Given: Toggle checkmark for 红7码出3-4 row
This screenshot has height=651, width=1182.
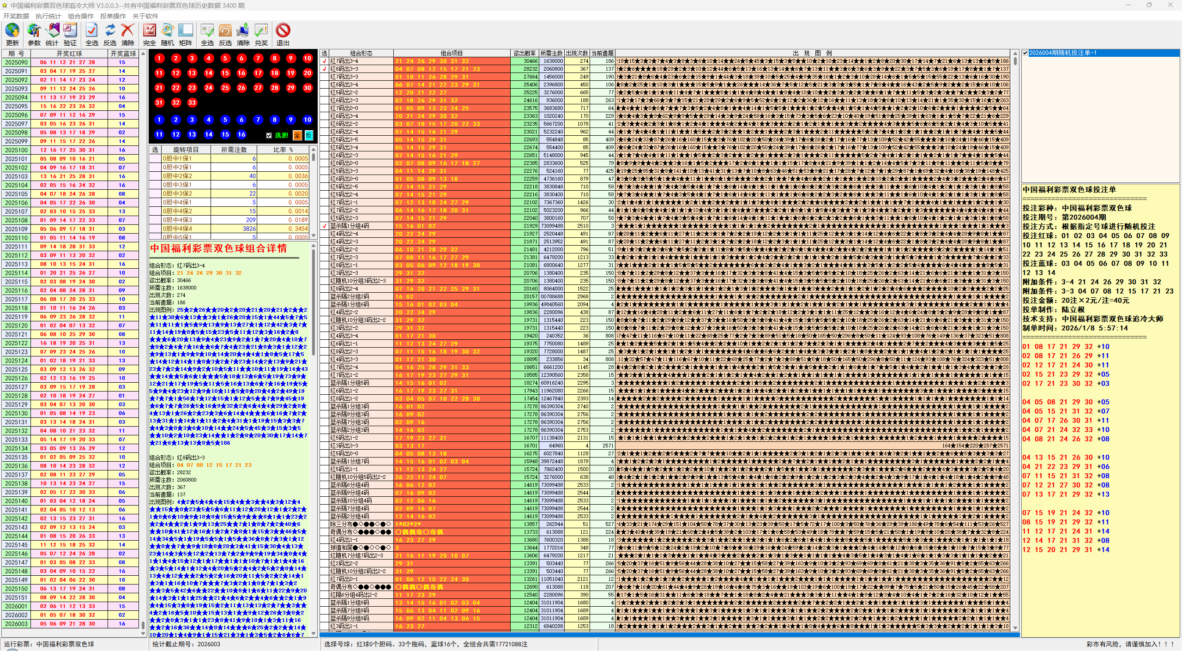Looking at the screenshot, I should tap(324, 61).
